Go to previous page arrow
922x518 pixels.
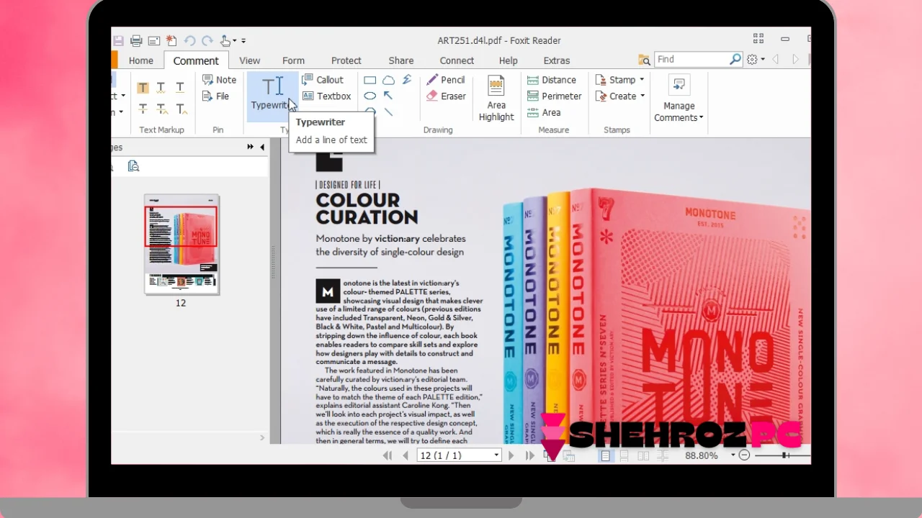pyautogui.click(x=406, y=455)
